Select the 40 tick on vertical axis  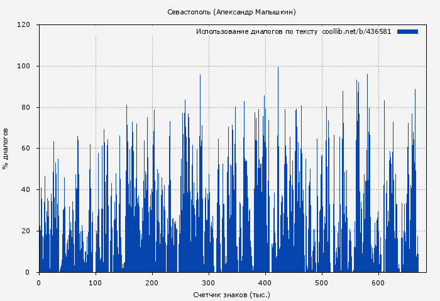[26, 190]
